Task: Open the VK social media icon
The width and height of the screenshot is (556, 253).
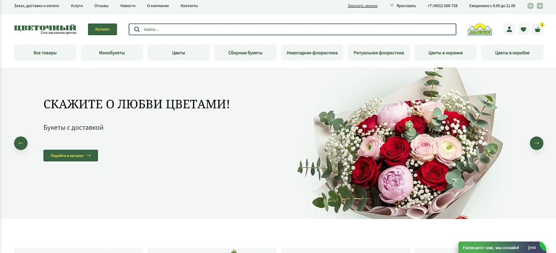Action: tap(530, 6)
